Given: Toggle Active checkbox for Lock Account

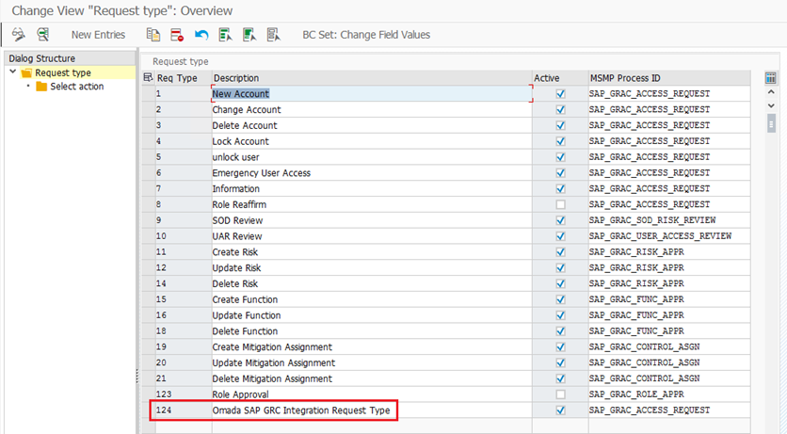Looking at the screenshot, I should click(x=561, y=141).
